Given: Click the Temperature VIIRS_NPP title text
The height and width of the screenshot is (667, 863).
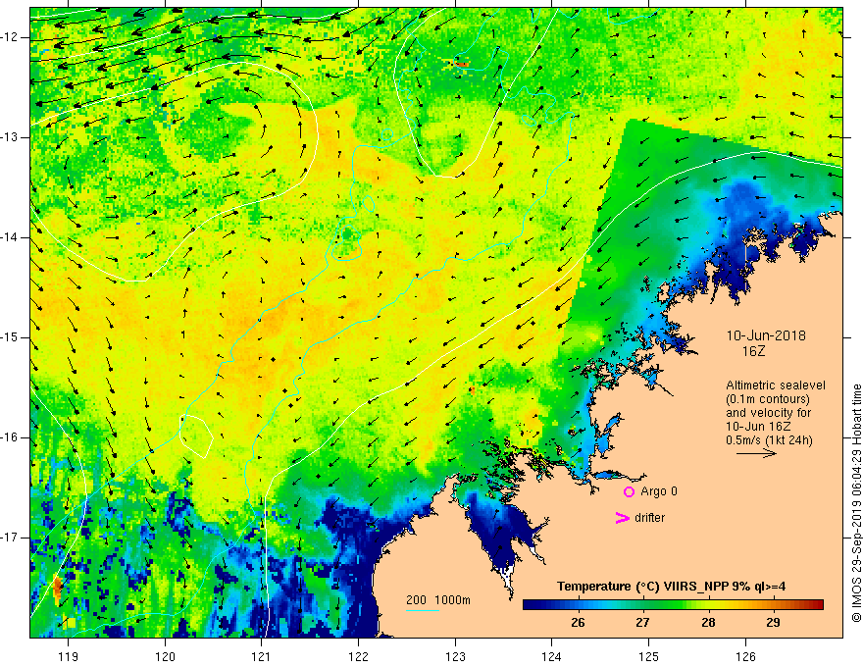Looking at the screenshot, I should click(x=671, y=587).
